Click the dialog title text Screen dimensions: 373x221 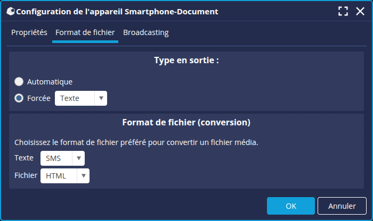coord(117,12)
